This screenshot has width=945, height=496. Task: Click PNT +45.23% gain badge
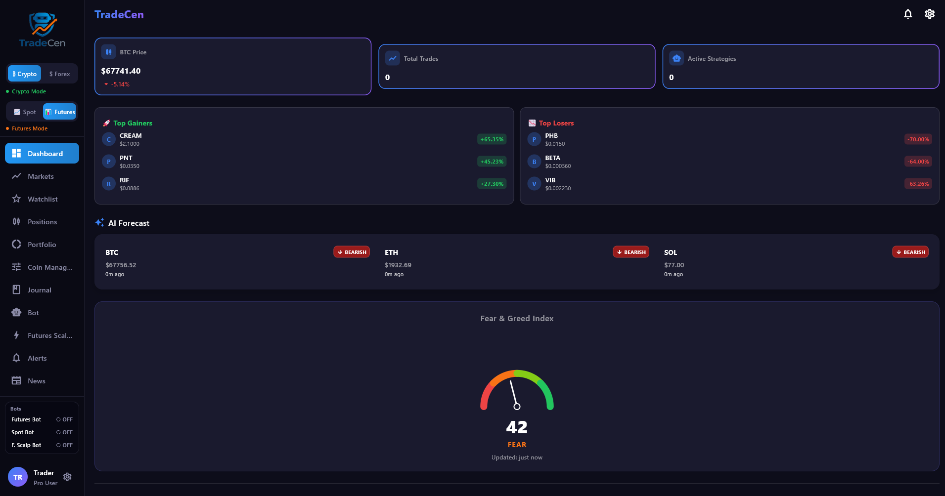click(x=492, y=162)
